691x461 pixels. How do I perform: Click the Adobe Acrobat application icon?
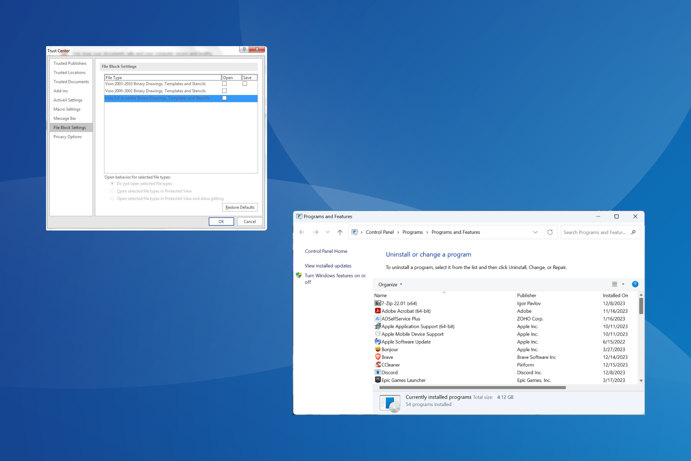click(378, 311)
